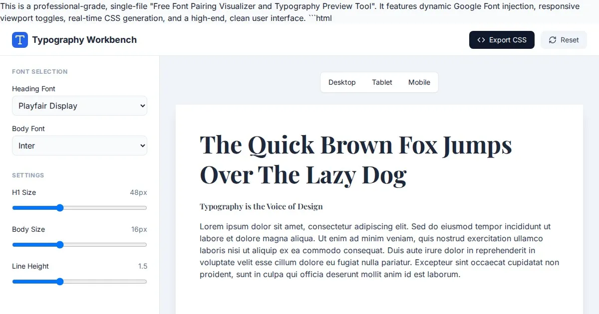The width and height of the screenshot is (599, 314).
Task: Click the chevron arrow of Body Font select
Action: pos(142,146)
